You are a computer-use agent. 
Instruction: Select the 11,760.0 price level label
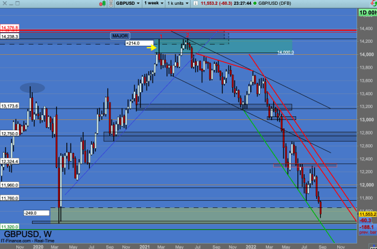[x=10, y=198]
